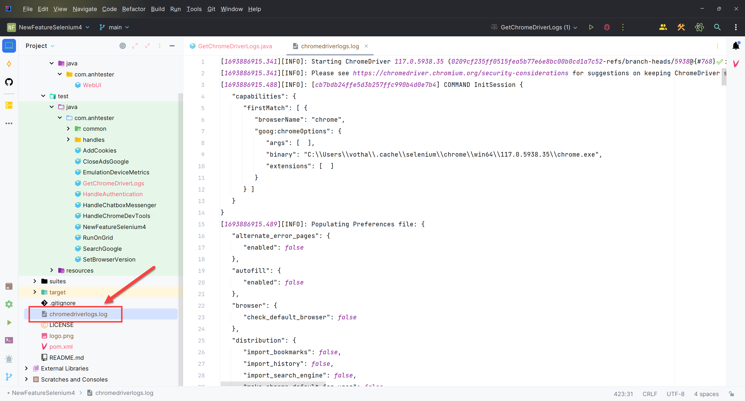
Task: Open Project panel options menu
Action: point(159,46)
